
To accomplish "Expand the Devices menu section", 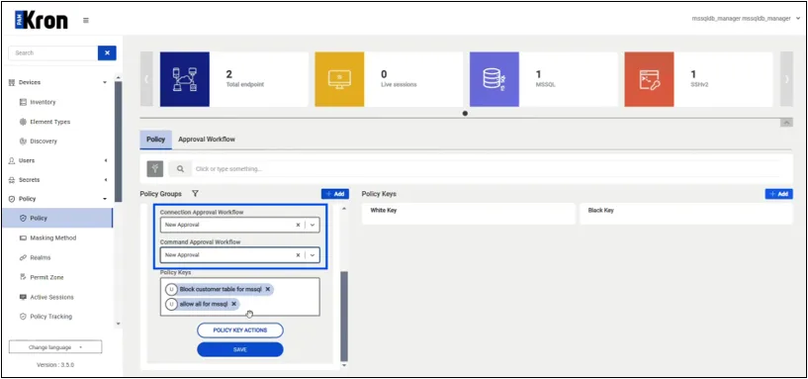I will pos(57,82).
